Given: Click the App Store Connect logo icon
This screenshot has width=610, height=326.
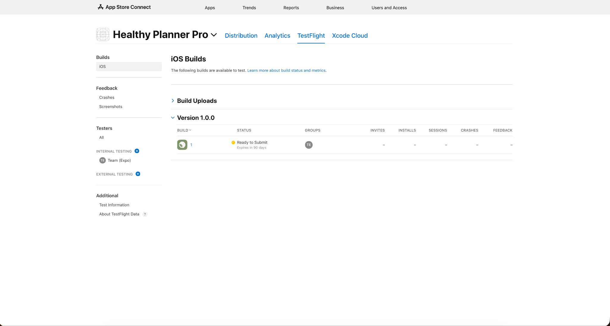Looking at the screenshot, I should (100, 7).
